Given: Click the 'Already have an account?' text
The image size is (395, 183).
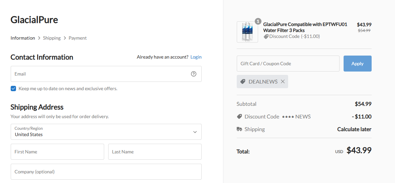Looking at the screenshot, I should pyautogui.click(x=163, y=57).
